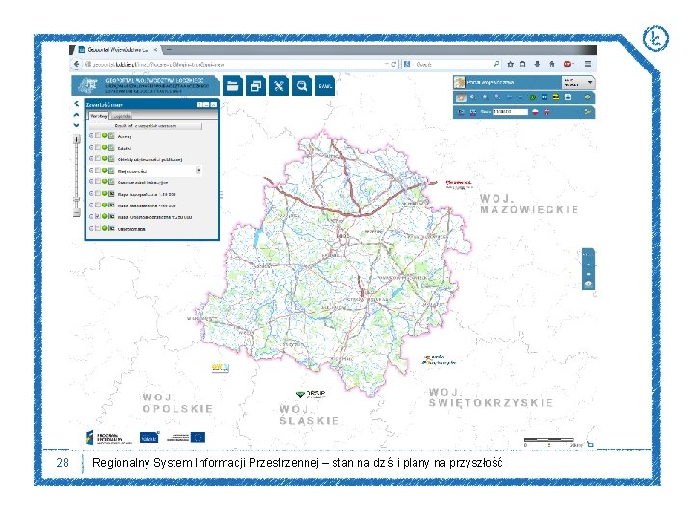Click the browser address bar
Screen dimensions: 694x521
pos(240,64)
